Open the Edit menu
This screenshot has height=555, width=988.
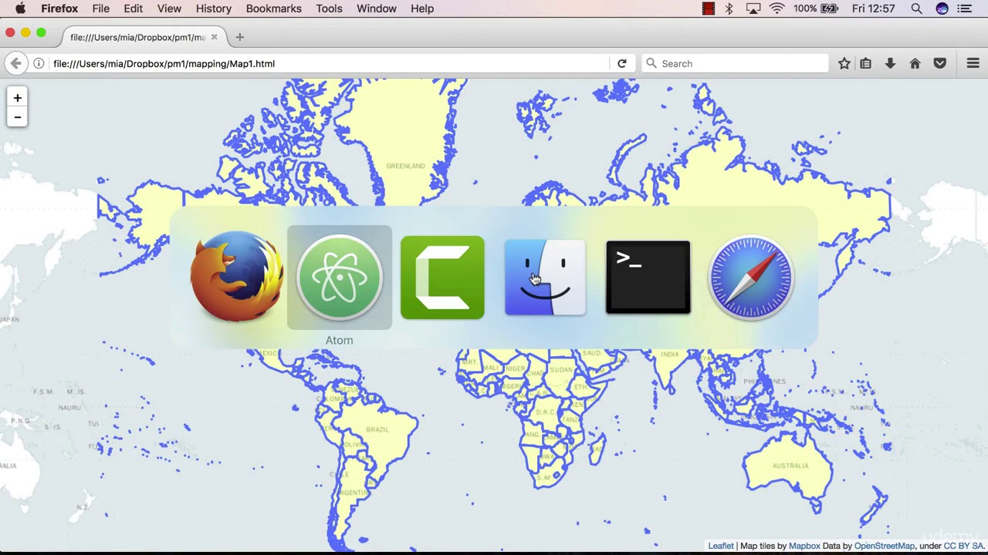pos(133,8)
